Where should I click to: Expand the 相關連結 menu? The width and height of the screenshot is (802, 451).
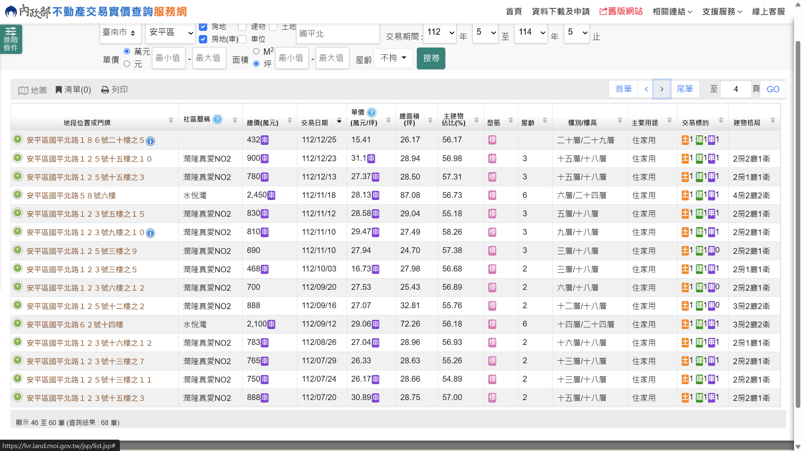[x=672, y=12]
